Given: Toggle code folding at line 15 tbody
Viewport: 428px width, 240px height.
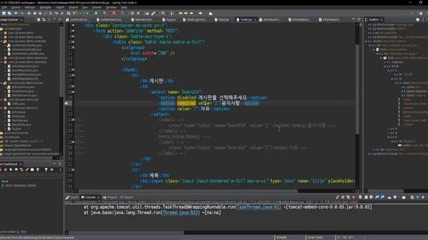Looking at the screenshot, I should [73, 69].
